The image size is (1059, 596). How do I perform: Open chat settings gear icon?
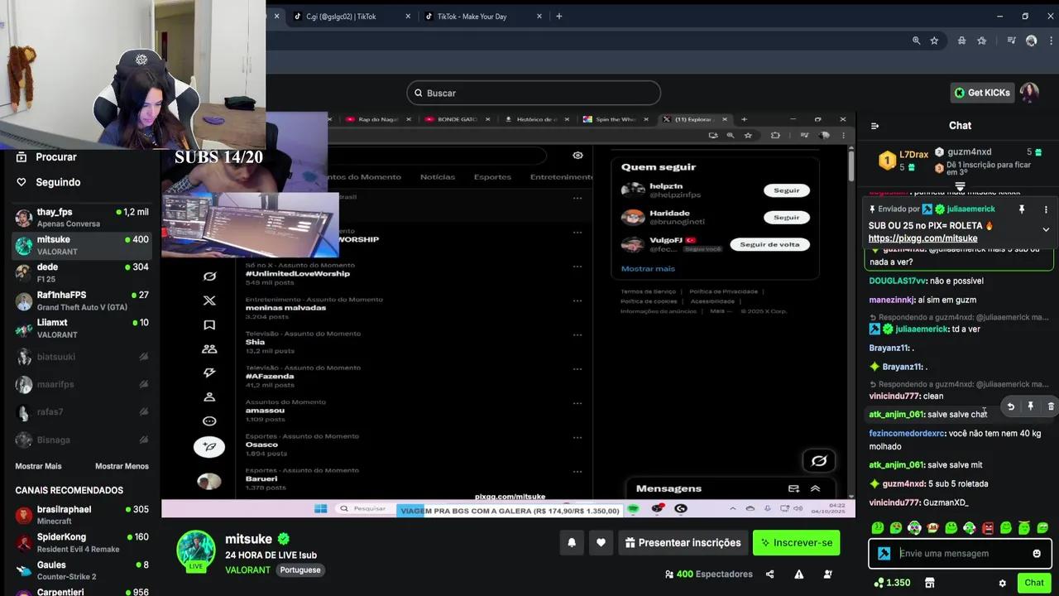tap(1003, 583)
